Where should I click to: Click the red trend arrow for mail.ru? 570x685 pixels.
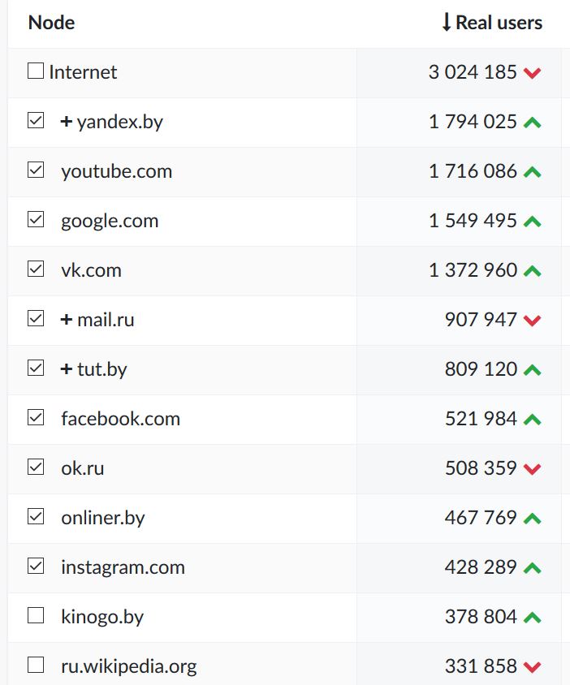533,321
